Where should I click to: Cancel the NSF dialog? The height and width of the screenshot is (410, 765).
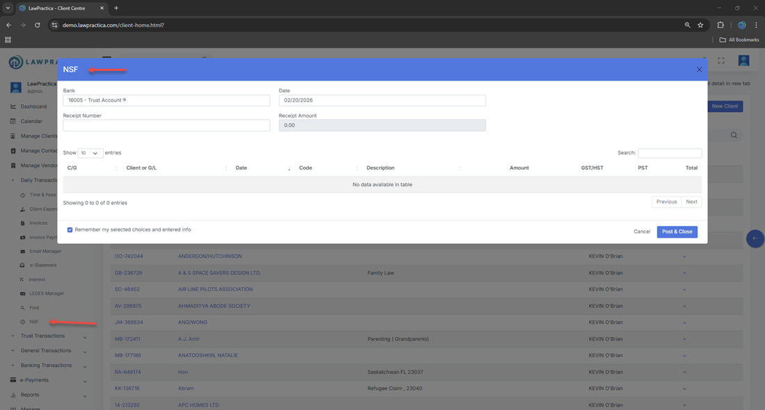coord(642,231)
